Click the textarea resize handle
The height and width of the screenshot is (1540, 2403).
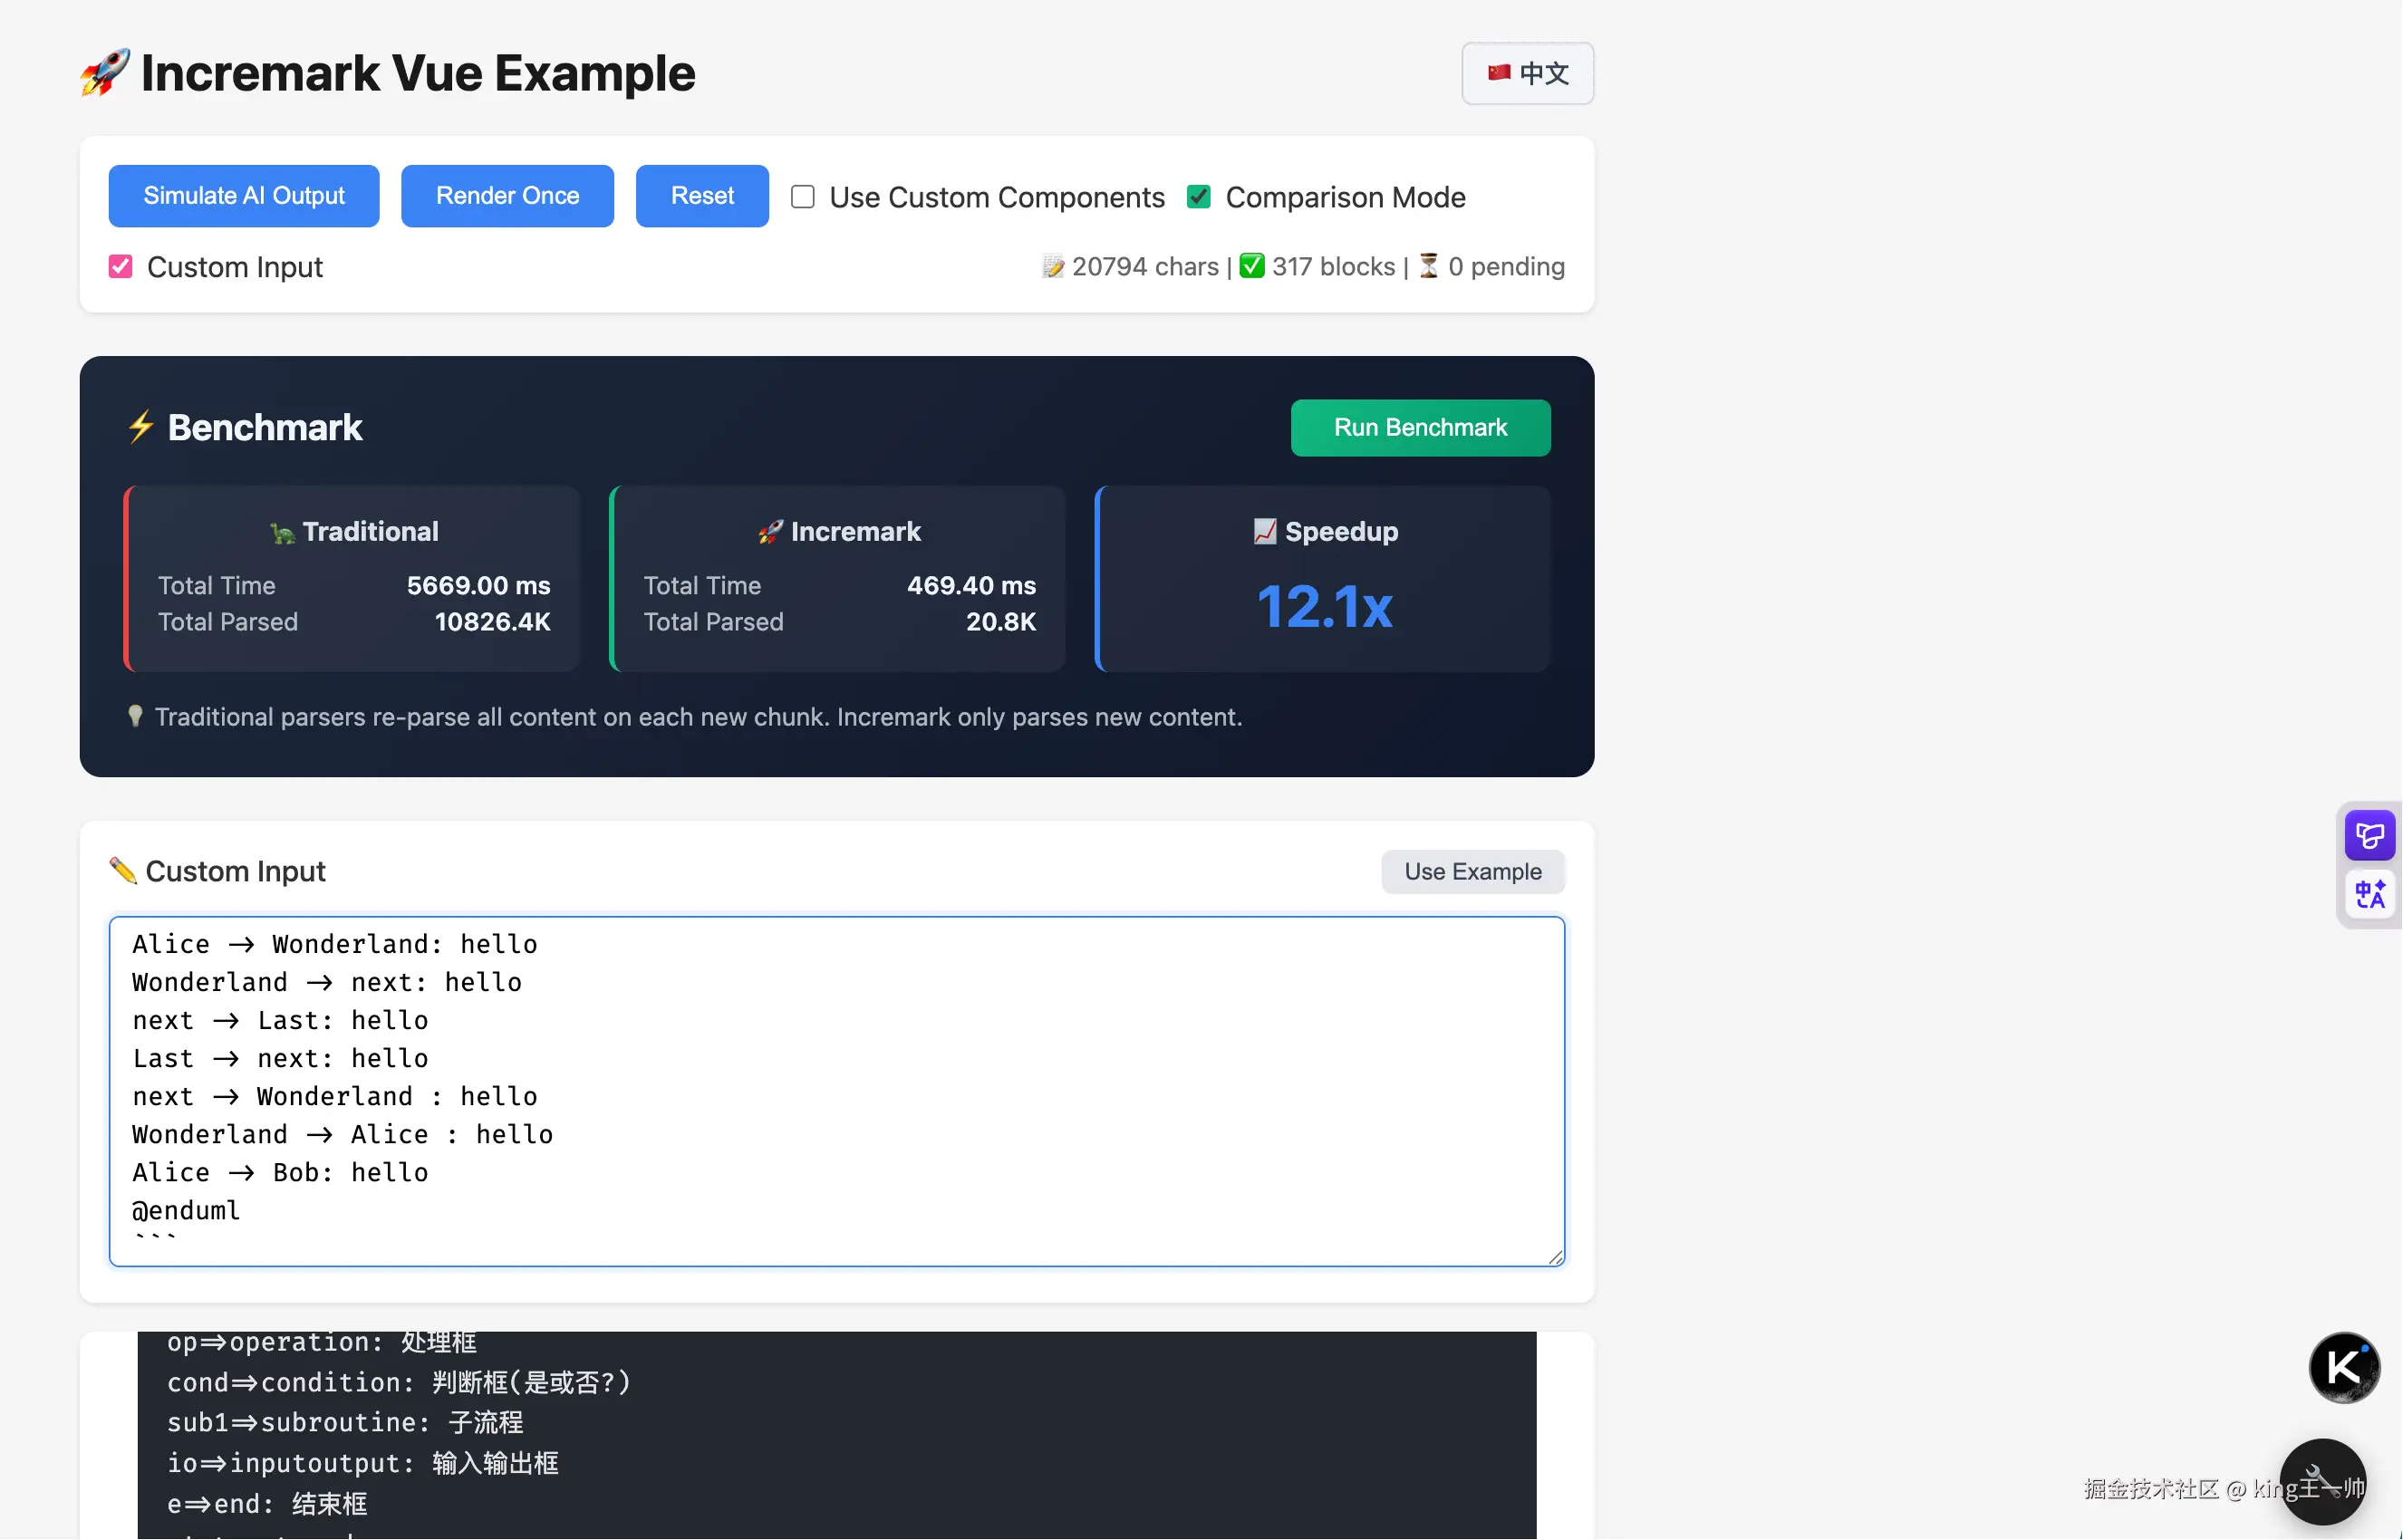1555,1257
